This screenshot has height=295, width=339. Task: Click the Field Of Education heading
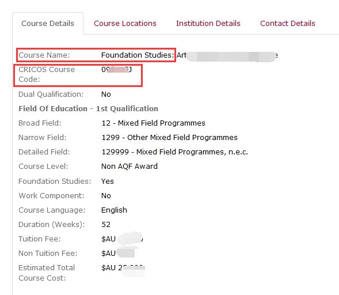[x=88, y=109]
